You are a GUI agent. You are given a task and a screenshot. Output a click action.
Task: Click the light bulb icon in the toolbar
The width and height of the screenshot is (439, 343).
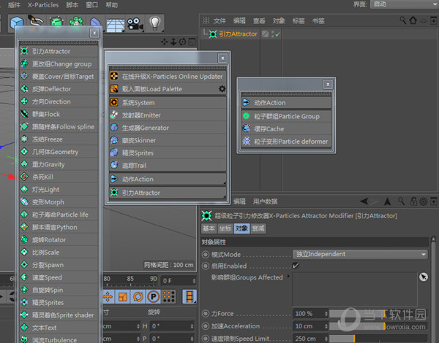(x=154, y=23)
